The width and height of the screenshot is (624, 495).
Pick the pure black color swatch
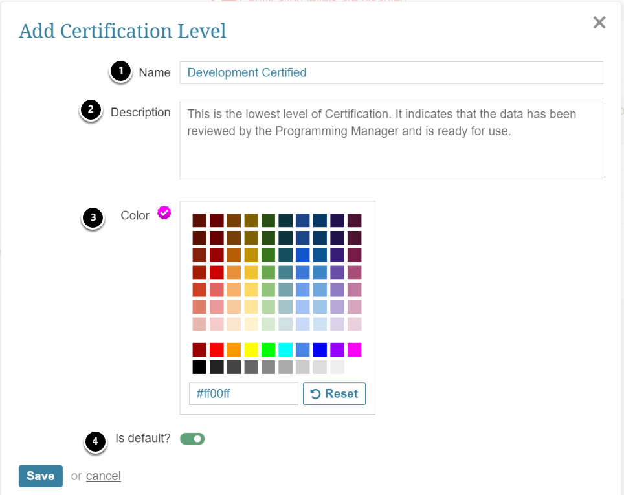pyautogui.click(x=199, y=368)
